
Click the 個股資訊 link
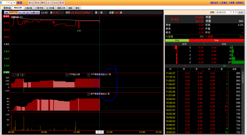[x=214, y=3]
